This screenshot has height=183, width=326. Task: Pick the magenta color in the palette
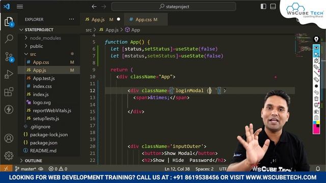[316, 130]
